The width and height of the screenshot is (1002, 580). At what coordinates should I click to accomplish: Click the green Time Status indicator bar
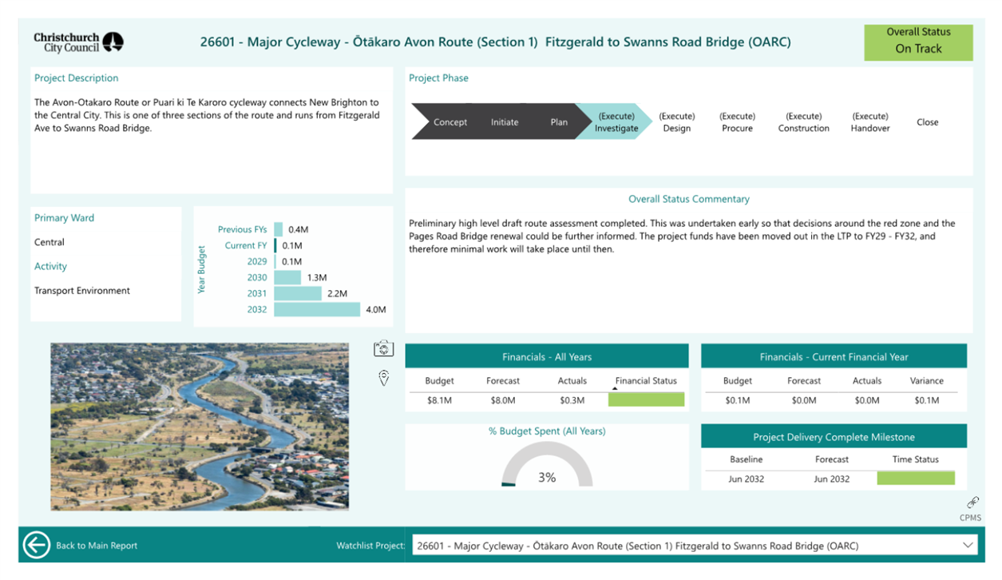(x=916, y=478)
